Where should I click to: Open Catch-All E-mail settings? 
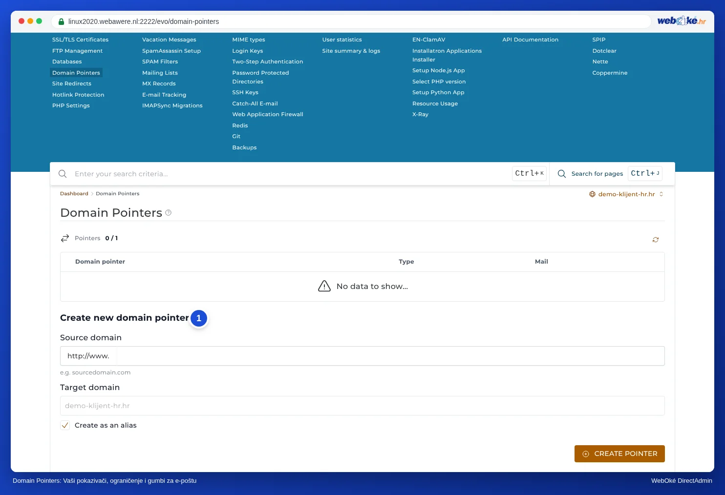(x=255, y=103)
